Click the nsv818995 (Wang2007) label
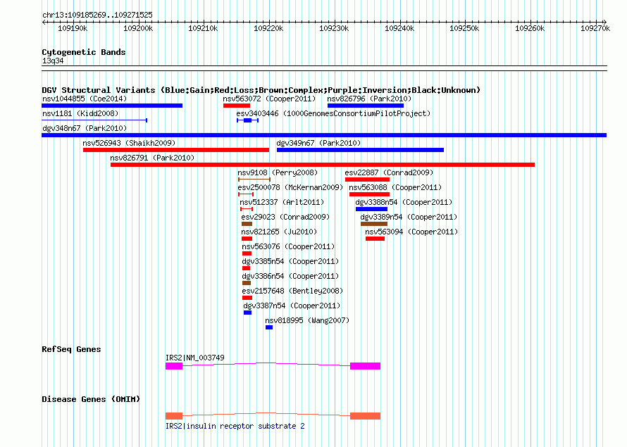Screen dimensions: 627x447 pos(307,320)
